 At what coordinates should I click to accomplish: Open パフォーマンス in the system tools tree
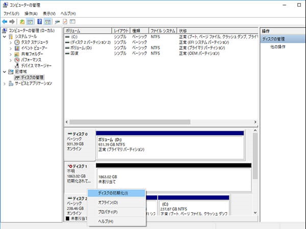click(31, 60)
